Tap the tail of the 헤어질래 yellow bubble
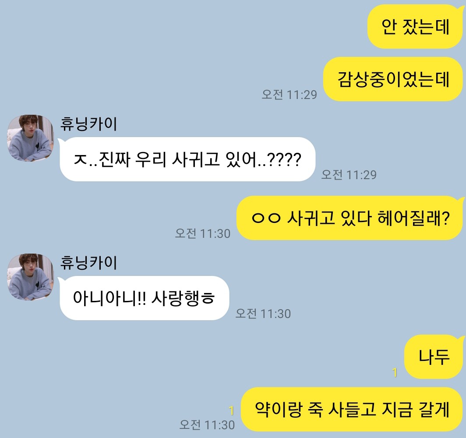Image resolution: width=466 pixels, height=438 pixels. click(462, 200)
